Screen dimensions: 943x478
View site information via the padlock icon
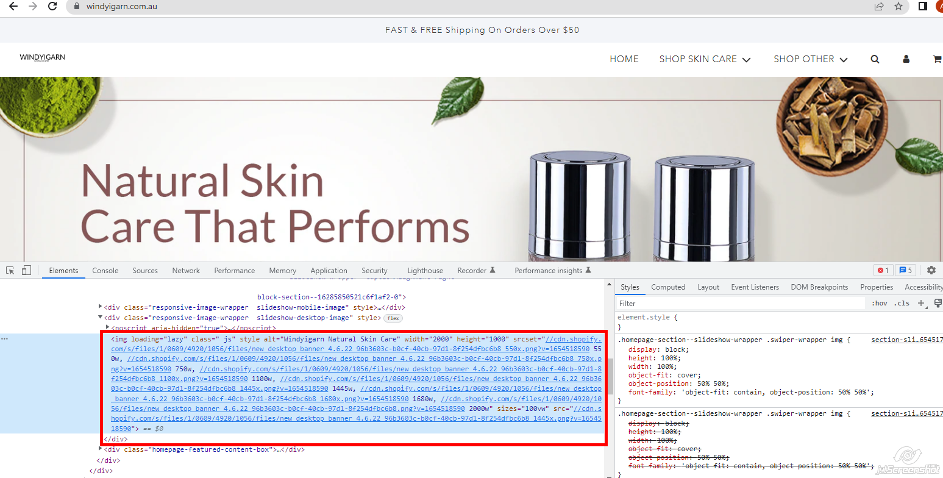(77, 7)
